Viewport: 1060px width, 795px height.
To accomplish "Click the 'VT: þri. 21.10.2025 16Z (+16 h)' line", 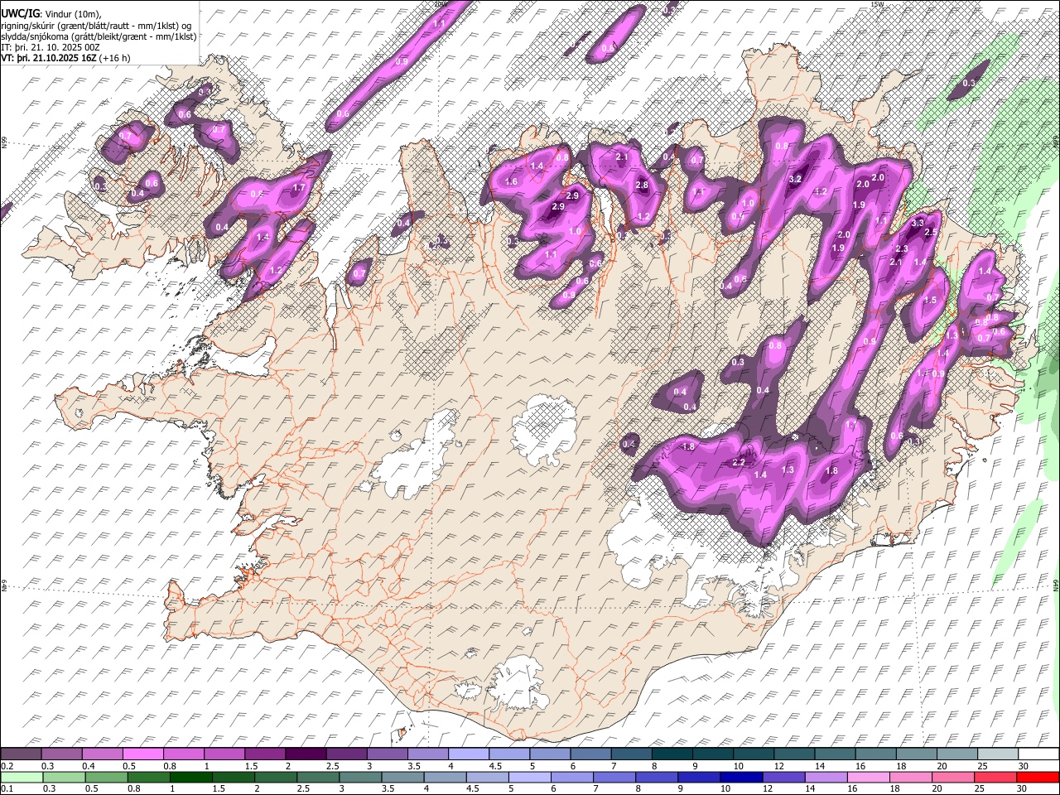I will click(65, 59).
